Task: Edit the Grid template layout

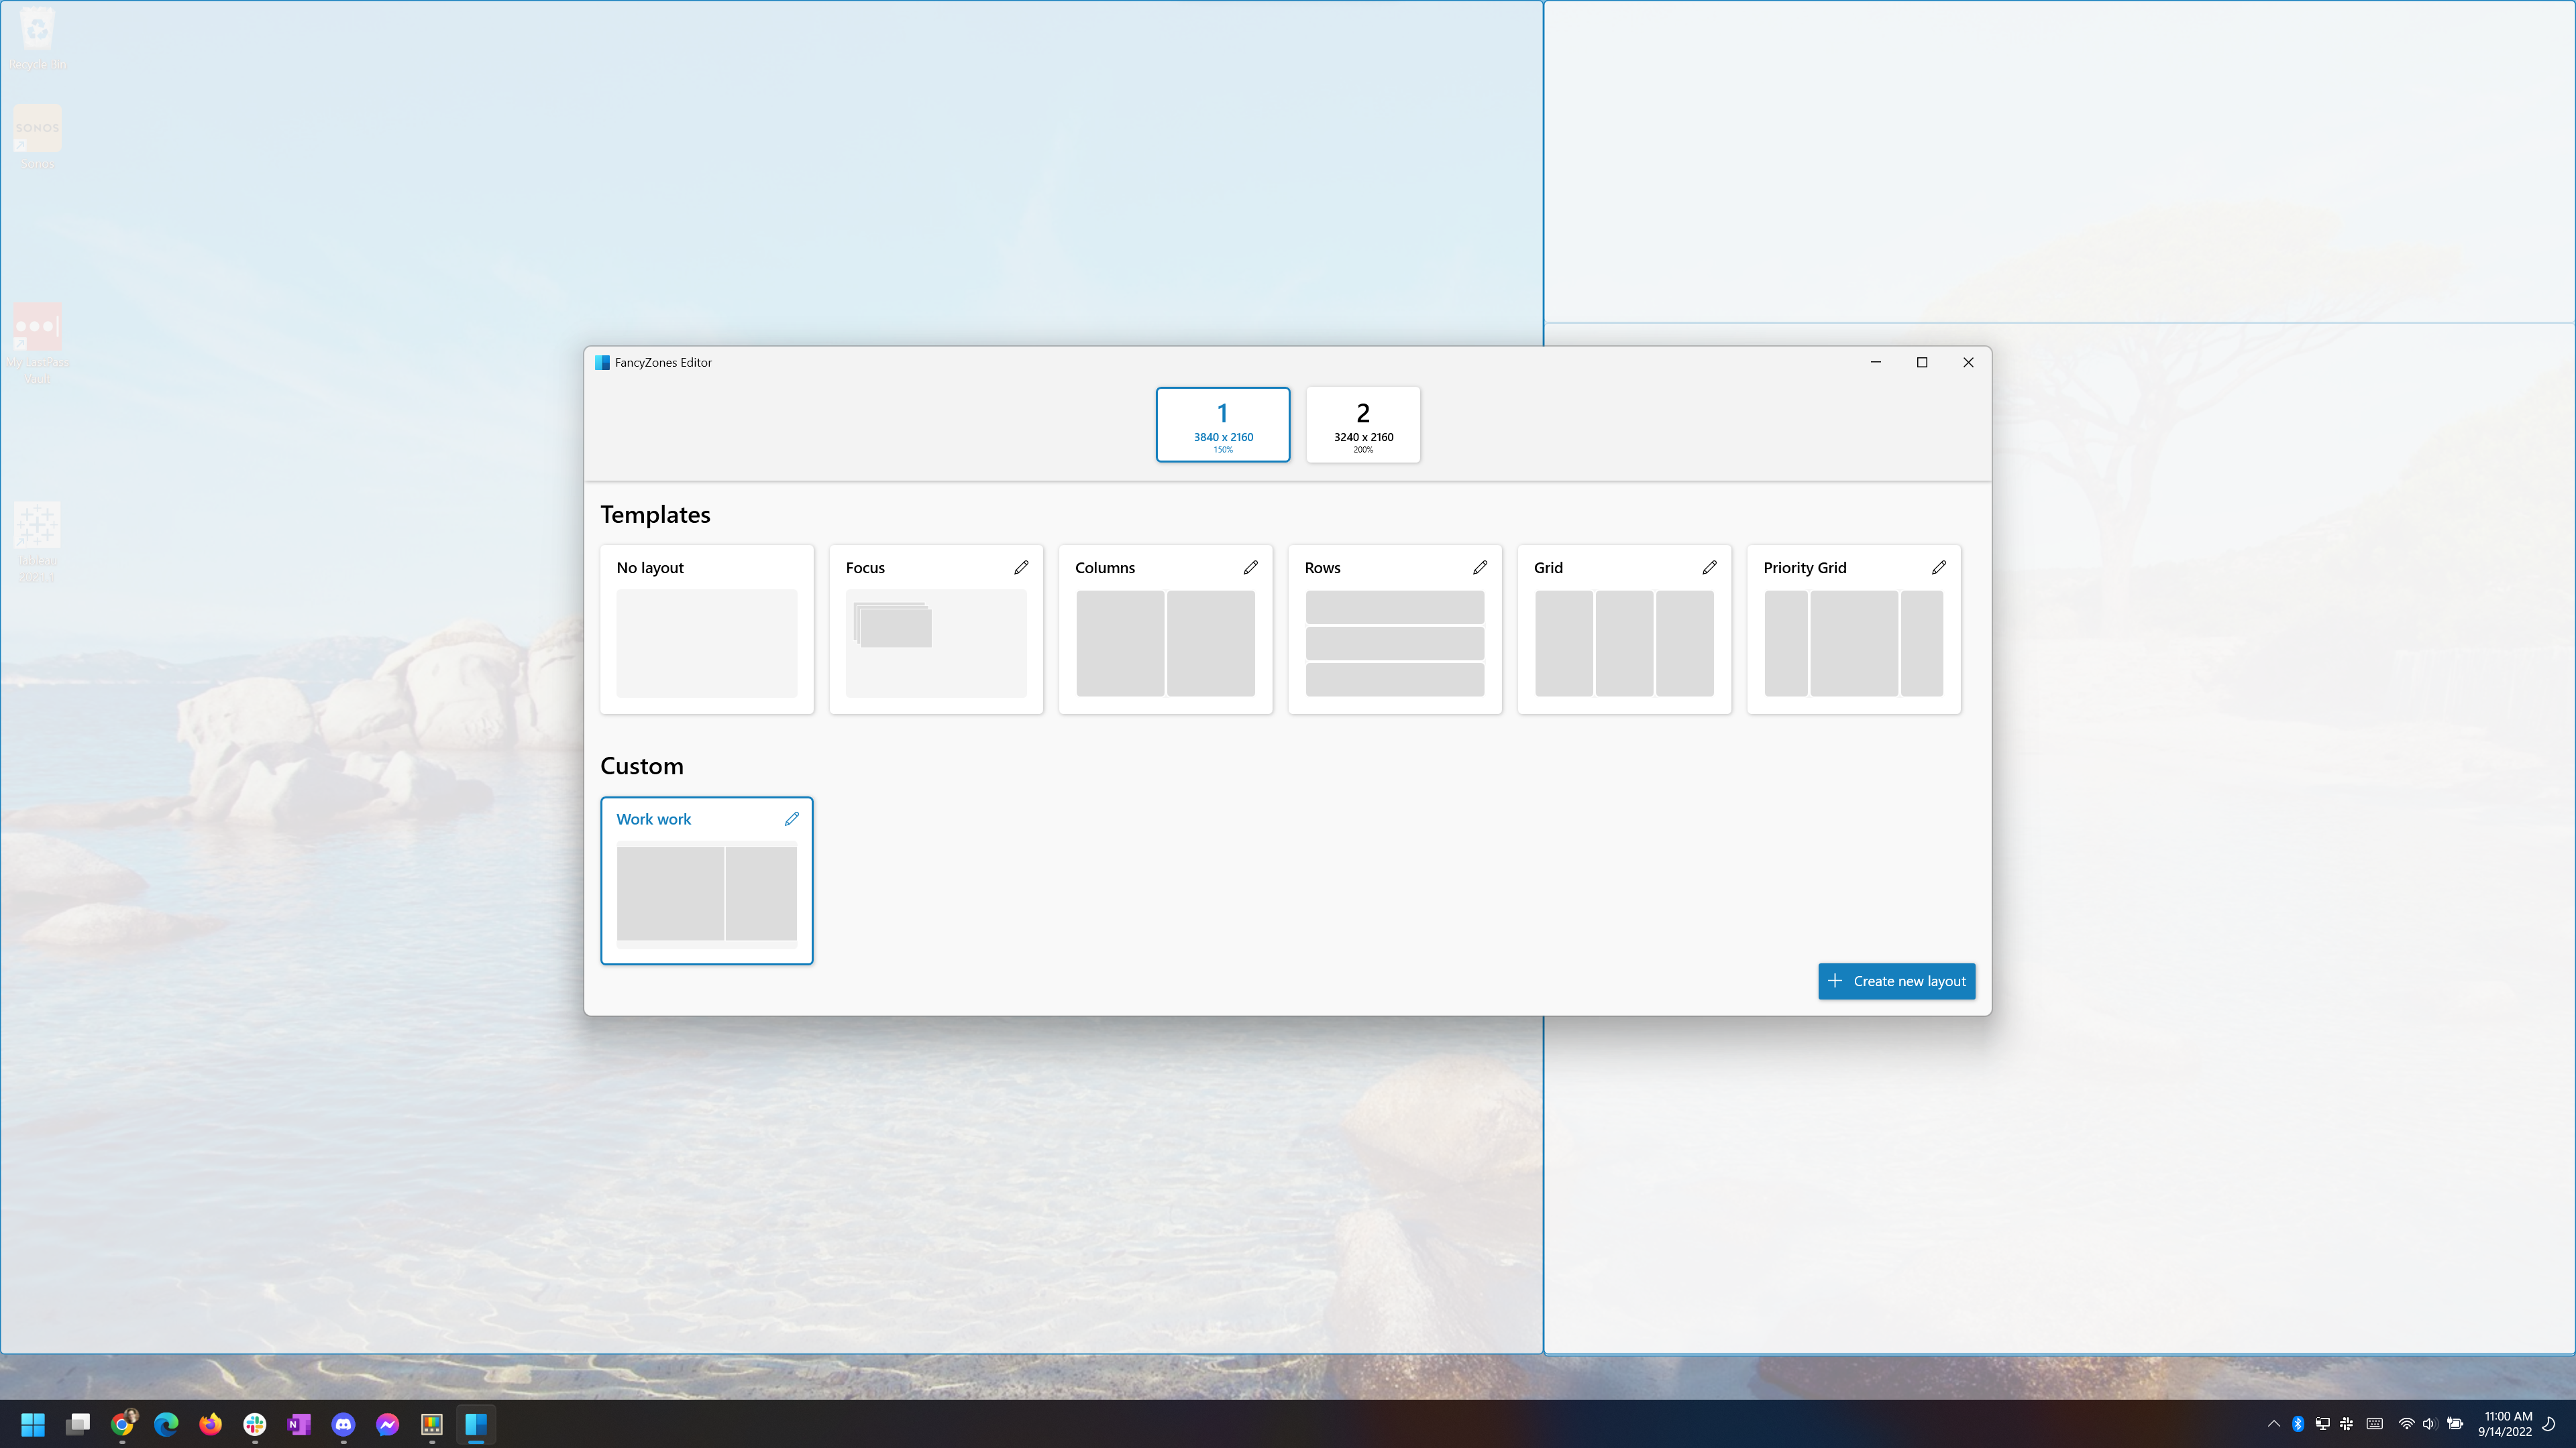Action: [x=1709, y=568]
